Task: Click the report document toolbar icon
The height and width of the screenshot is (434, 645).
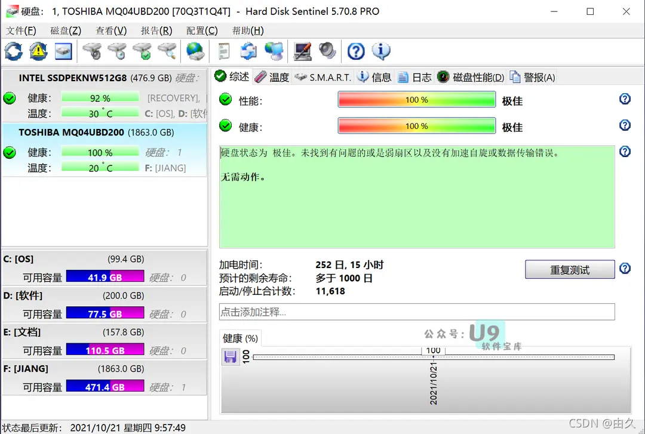Action: [x=223, y=51]
